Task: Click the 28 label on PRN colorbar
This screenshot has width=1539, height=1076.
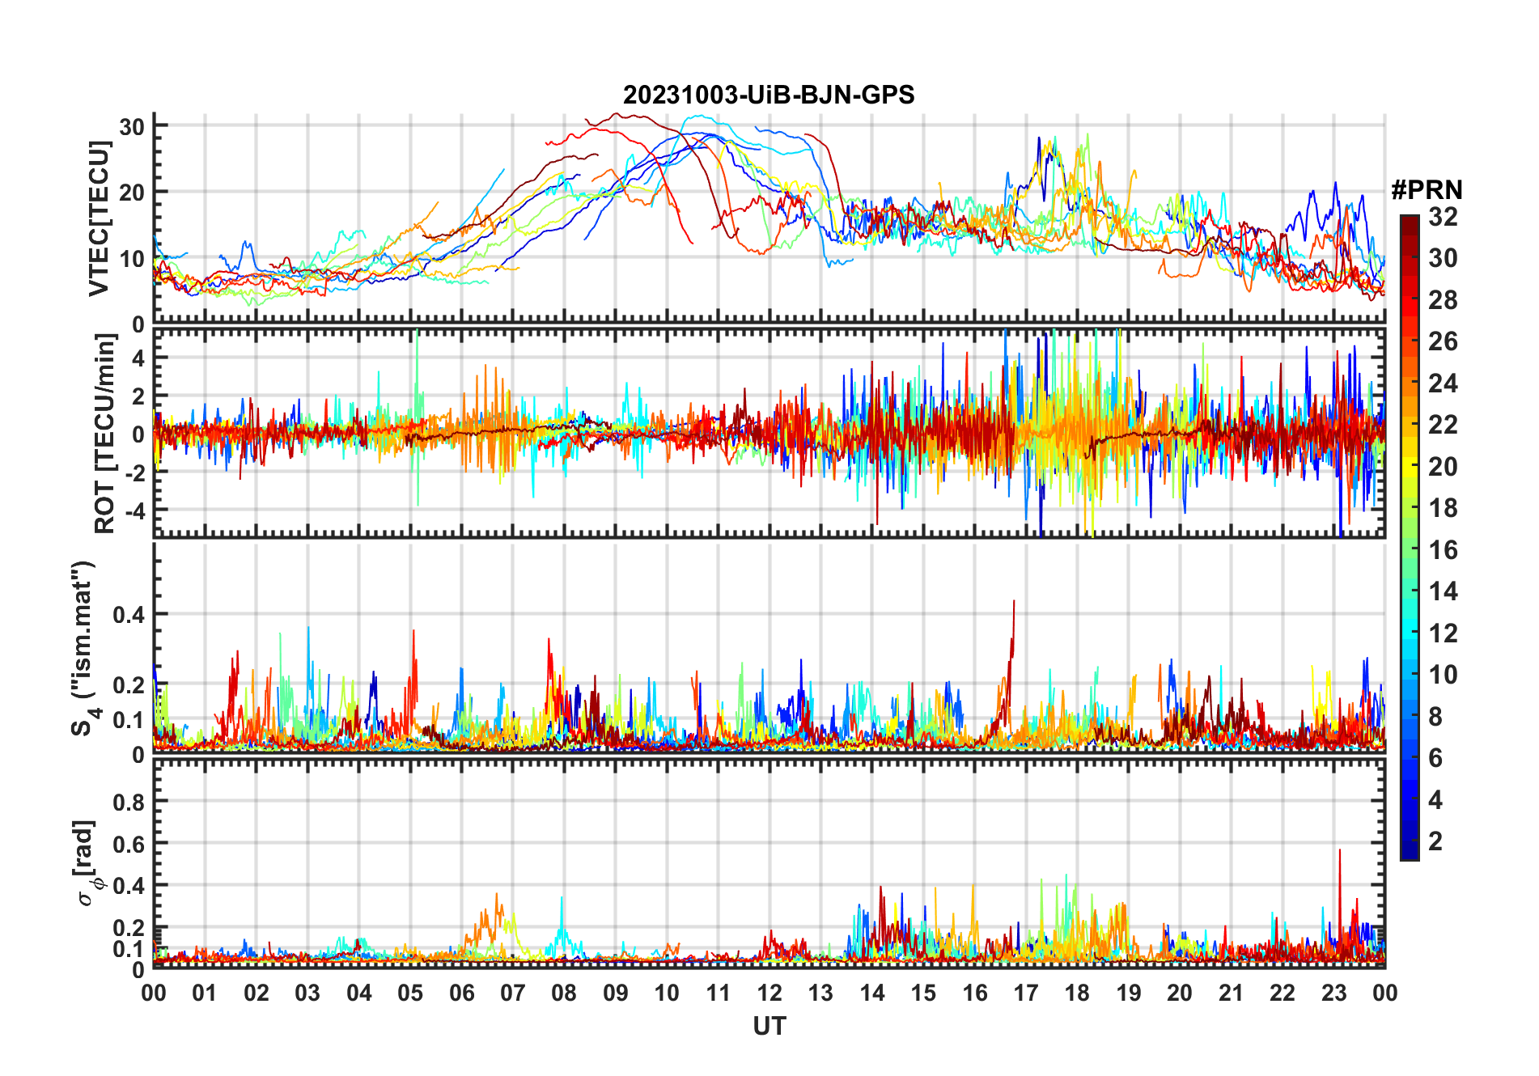Action: [x=1443, y=300]
